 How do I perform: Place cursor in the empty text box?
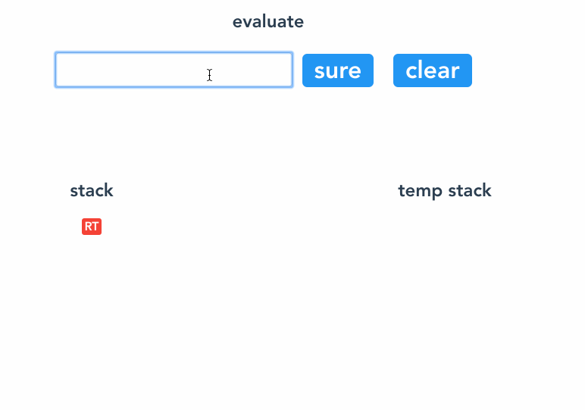[174, 70]
